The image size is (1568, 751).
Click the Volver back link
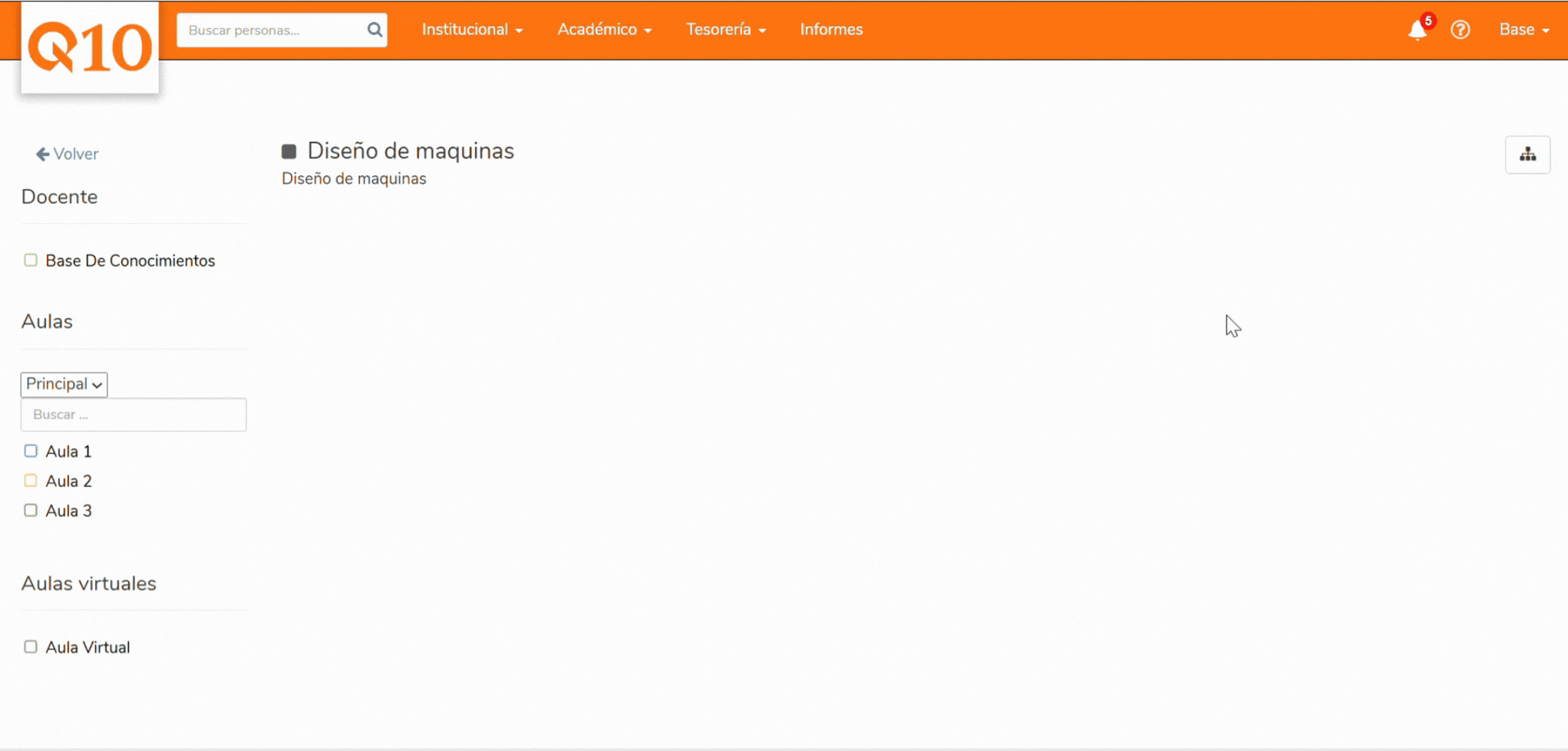(x=67, y=154)
